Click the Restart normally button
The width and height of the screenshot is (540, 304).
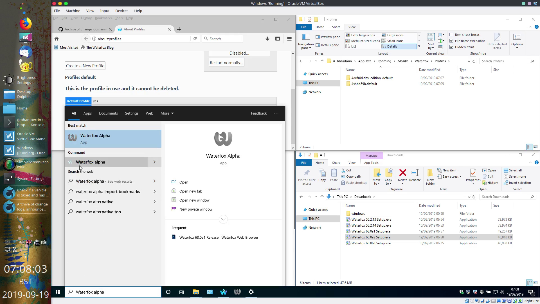click(x=226, y=63)
